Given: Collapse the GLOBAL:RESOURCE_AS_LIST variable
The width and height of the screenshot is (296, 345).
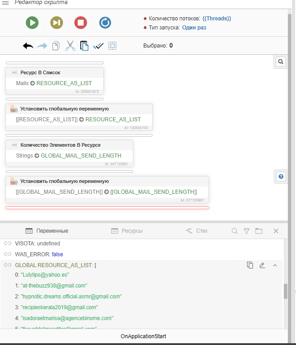Looking at the screenshot, I should pyautogui.click(x=275, y=265).
